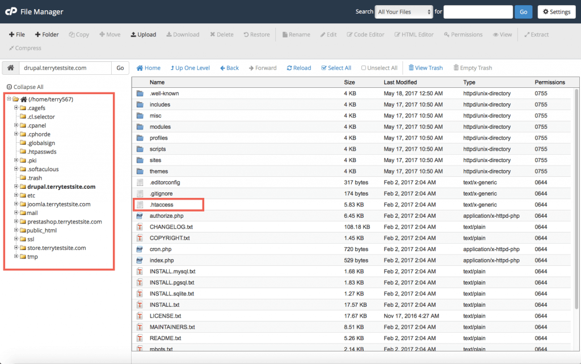Open the Settings menu
581x364 pixels.
point(556,11)
